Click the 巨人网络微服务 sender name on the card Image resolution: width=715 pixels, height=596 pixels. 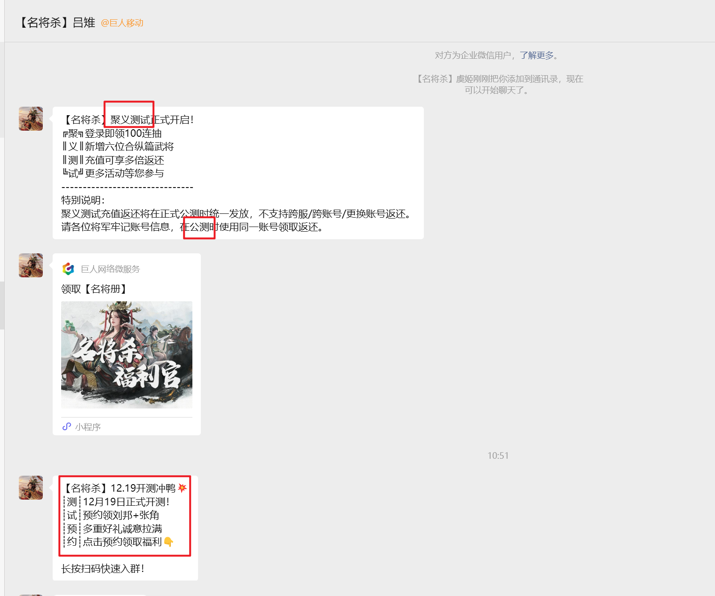111,269
